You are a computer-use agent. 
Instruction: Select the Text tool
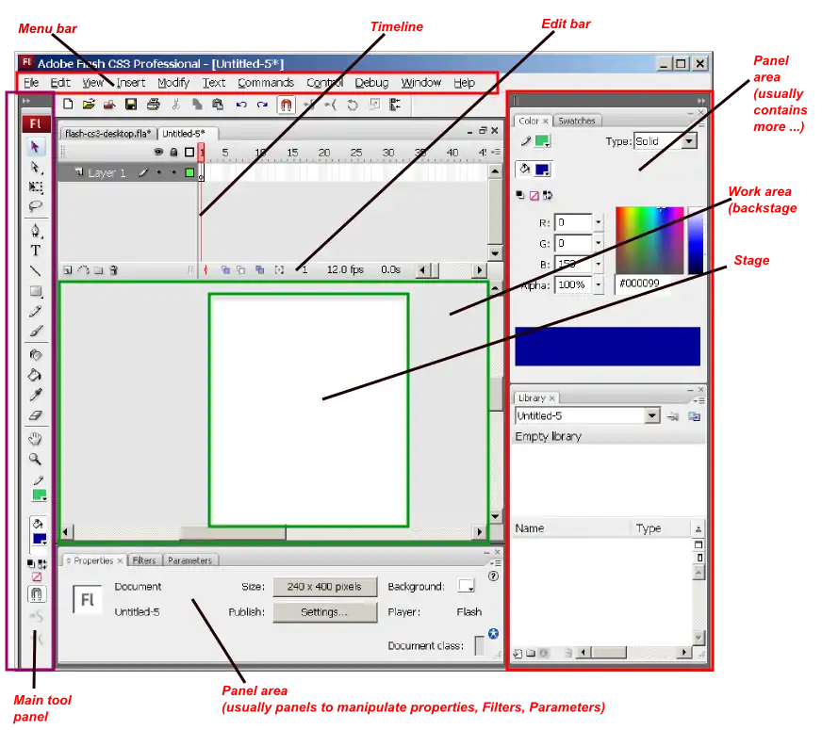[x=36, y=251]
